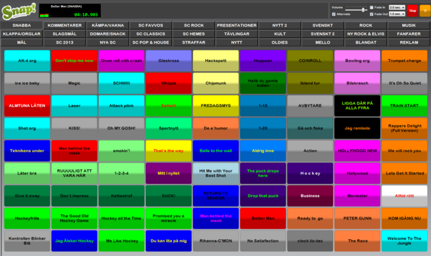Trigger the TRAIN START sound
The height and width of the screenshot is (256, 431).
(404, 106)
